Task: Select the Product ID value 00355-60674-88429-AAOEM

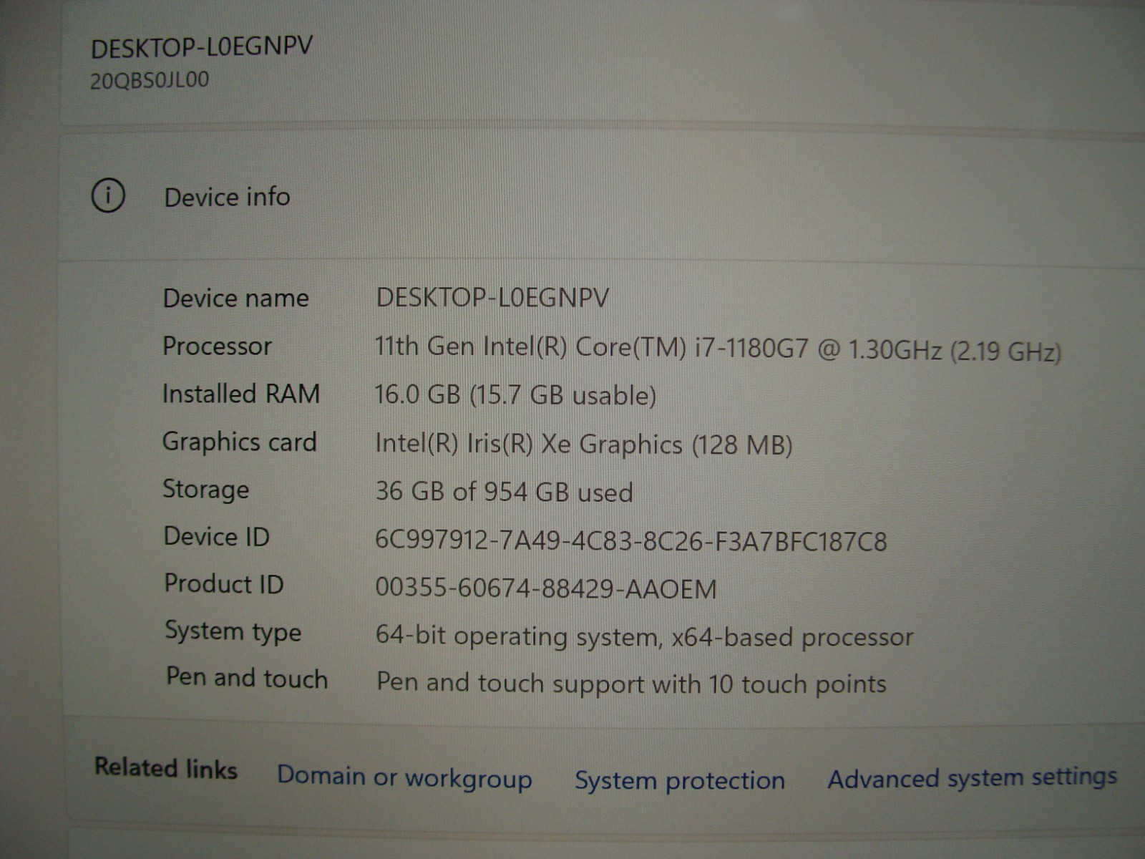Action: click(x=546, y=588)
